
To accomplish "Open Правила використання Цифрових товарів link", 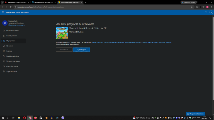I will click(x=156, y=42).
